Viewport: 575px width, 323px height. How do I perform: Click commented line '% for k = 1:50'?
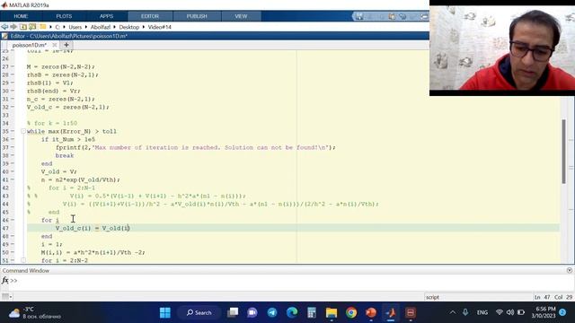[52, 123]
